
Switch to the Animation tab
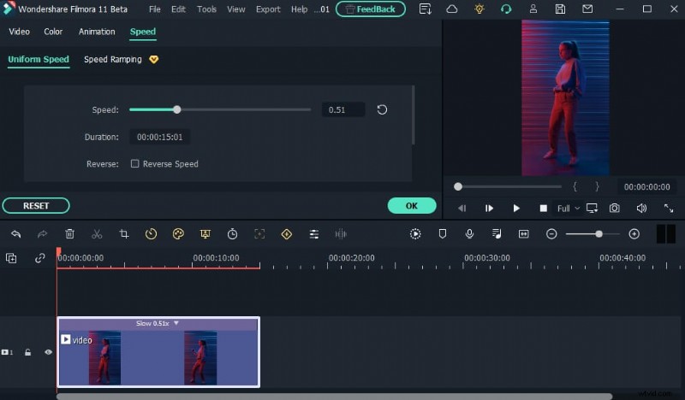(97, 32)
